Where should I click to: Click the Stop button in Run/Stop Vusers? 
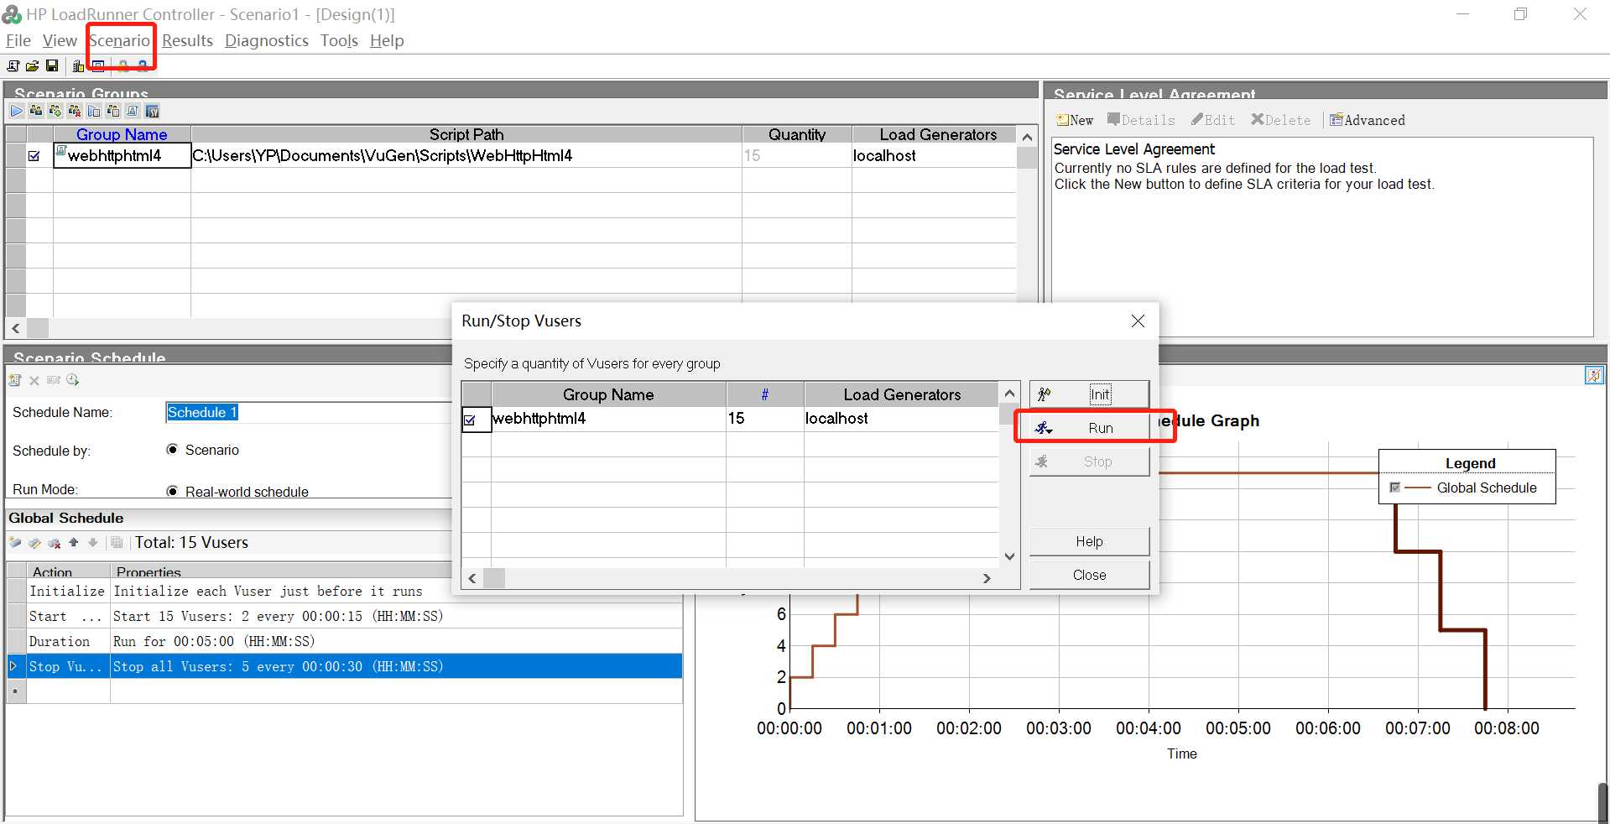(1089, 462)
